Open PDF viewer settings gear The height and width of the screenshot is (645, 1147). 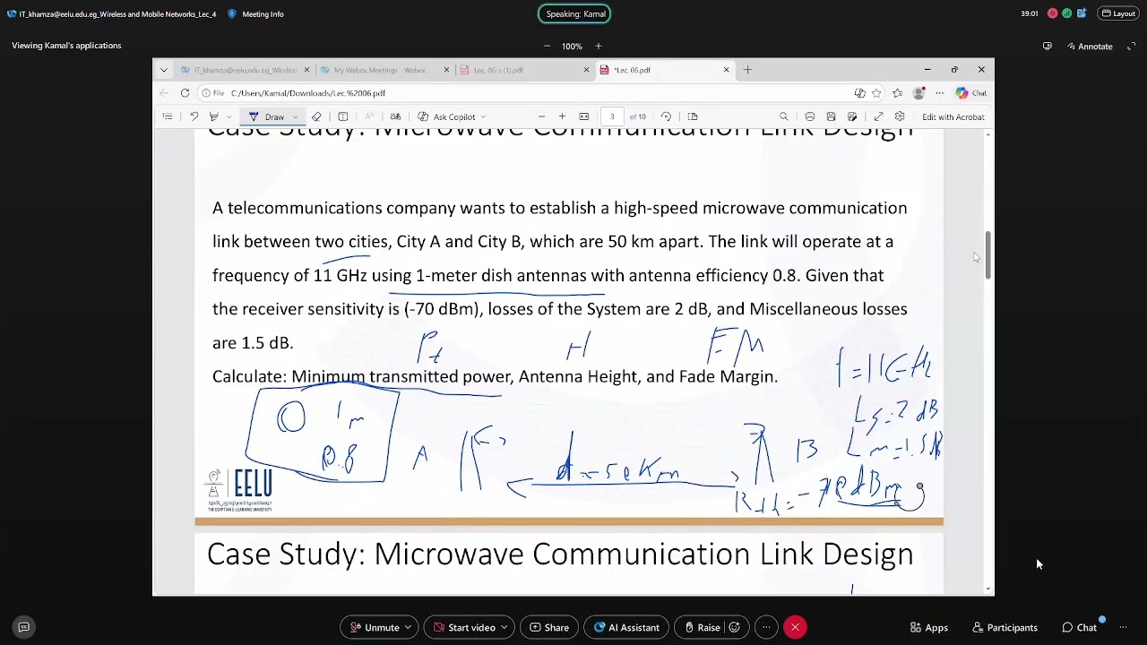pyautogui.click(x=900, y=116)
